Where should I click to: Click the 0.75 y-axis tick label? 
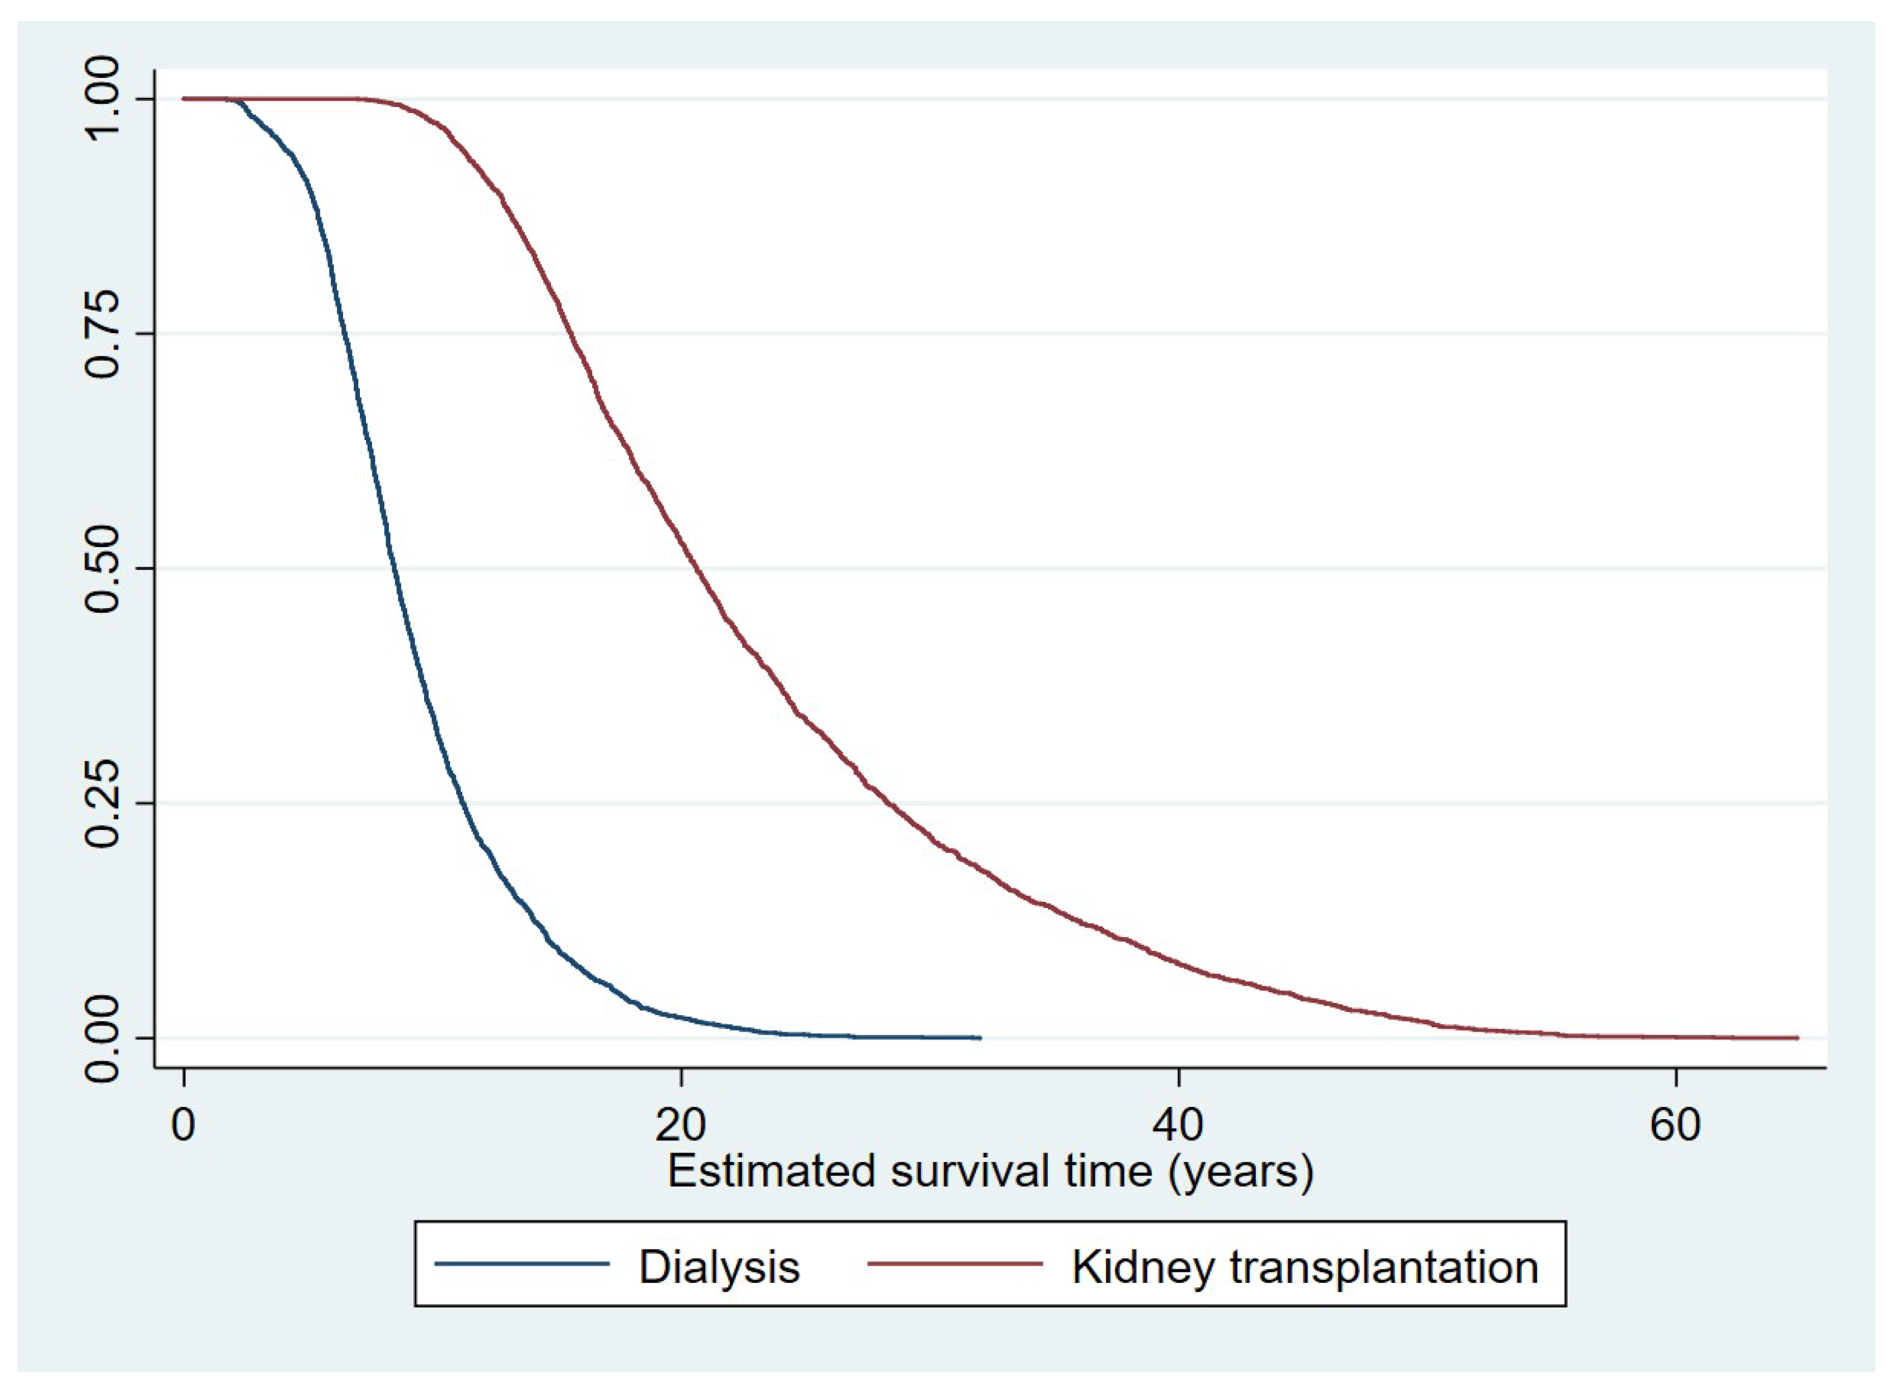pyautogui.click(x=104, y=334)
